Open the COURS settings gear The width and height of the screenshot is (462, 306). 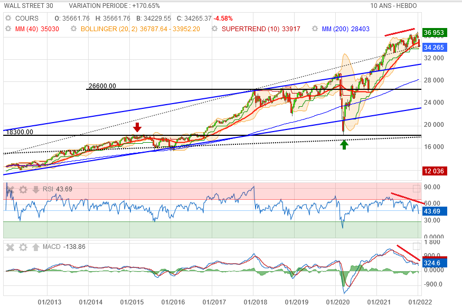click(x=8, y=18)
